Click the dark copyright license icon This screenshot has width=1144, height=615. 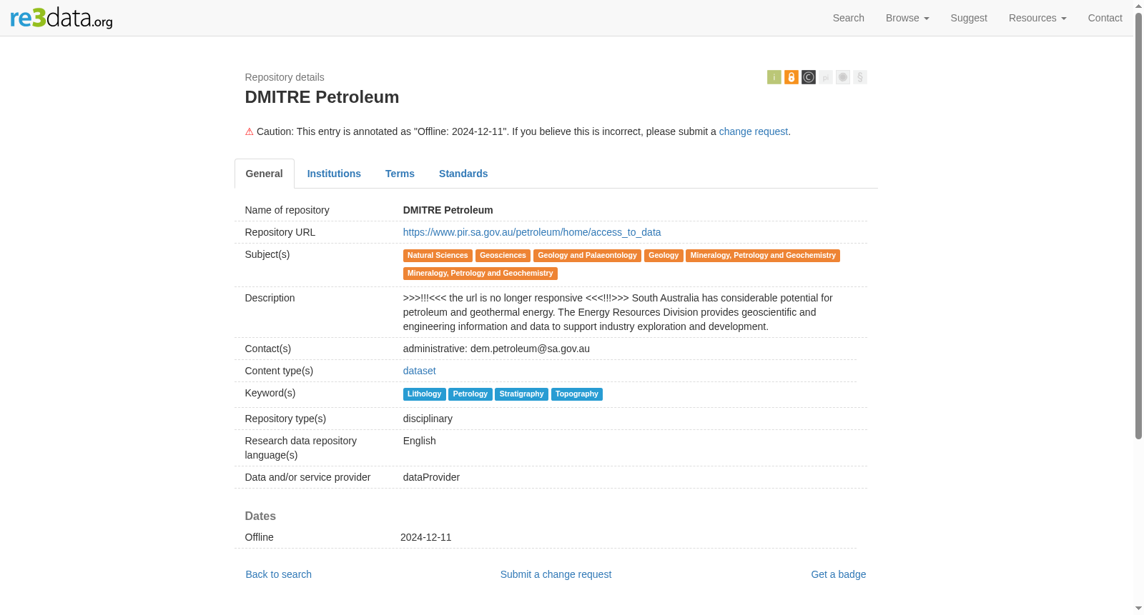pyautogui.click(x=808, y=77)
